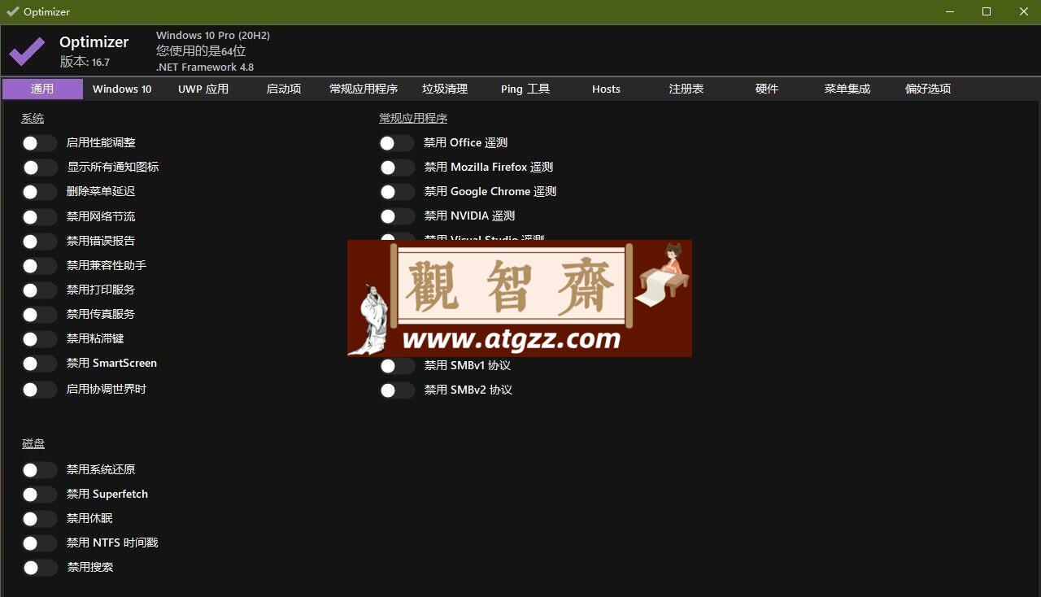Switch on 禁用 Google Chrome 遥测

click(397, 192)
